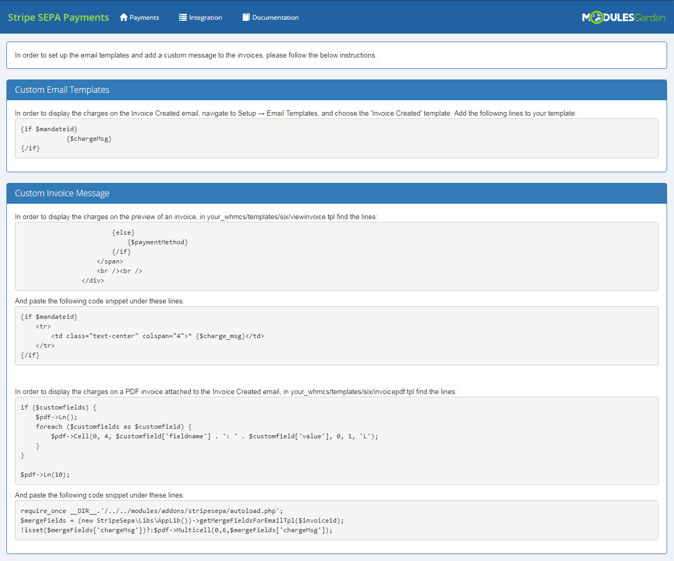Viewport: 674px width, 561px height.
Task: Open the Documentation menu item
Action: tap(271, 17)
